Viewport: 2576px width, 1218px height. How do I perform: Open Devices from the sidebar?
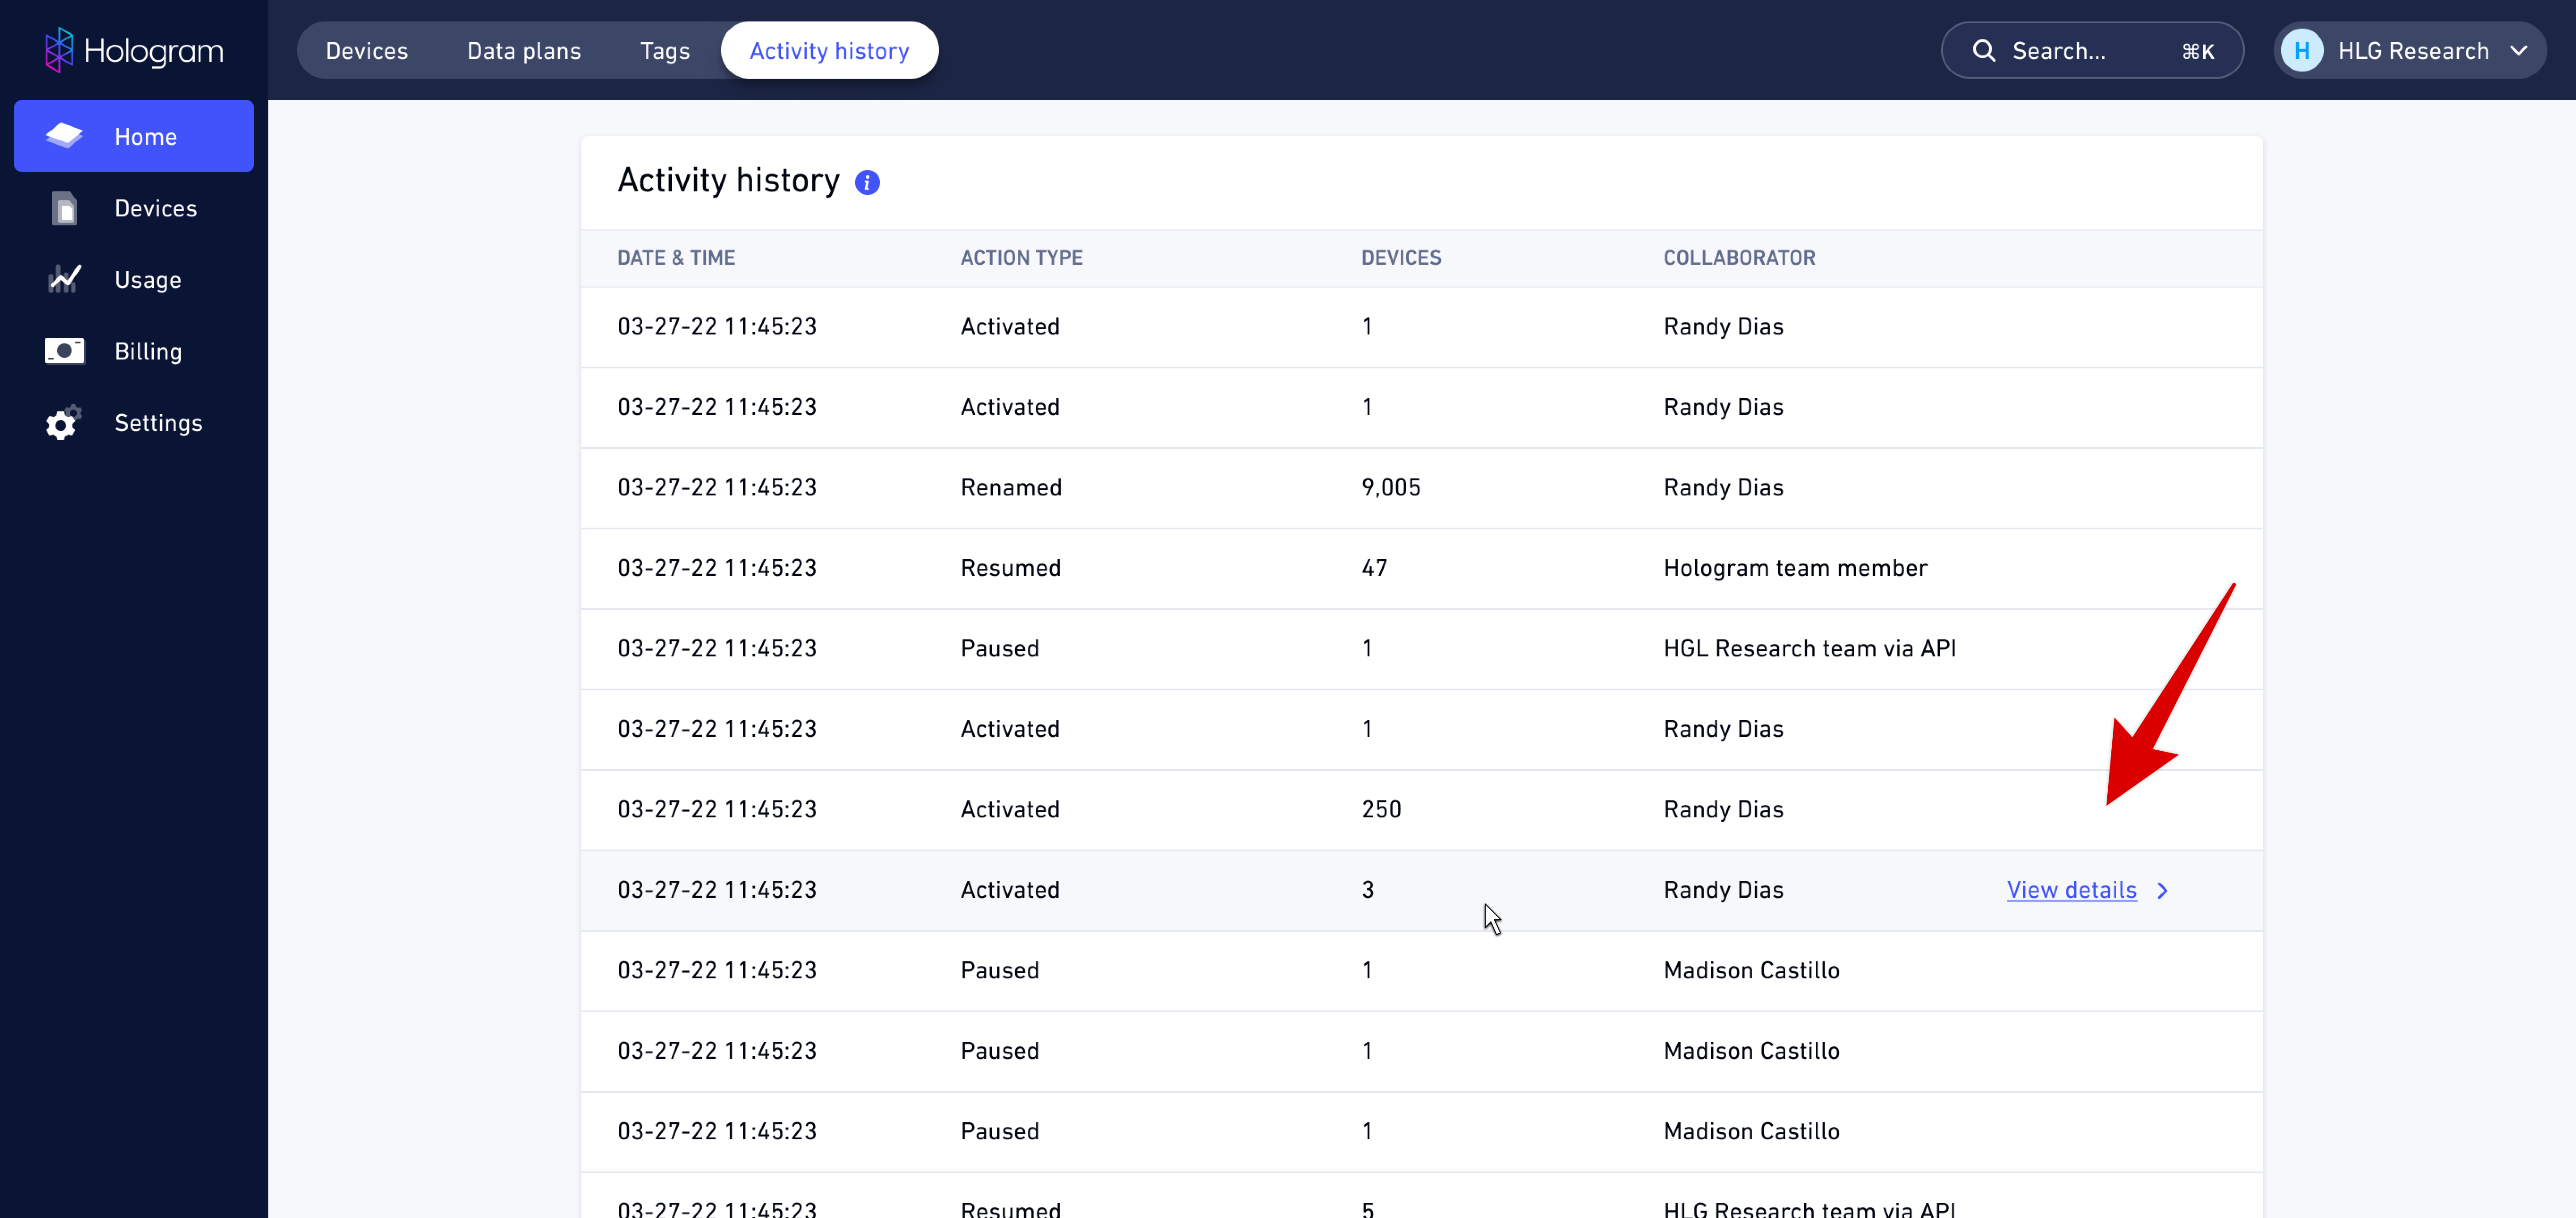134,208
